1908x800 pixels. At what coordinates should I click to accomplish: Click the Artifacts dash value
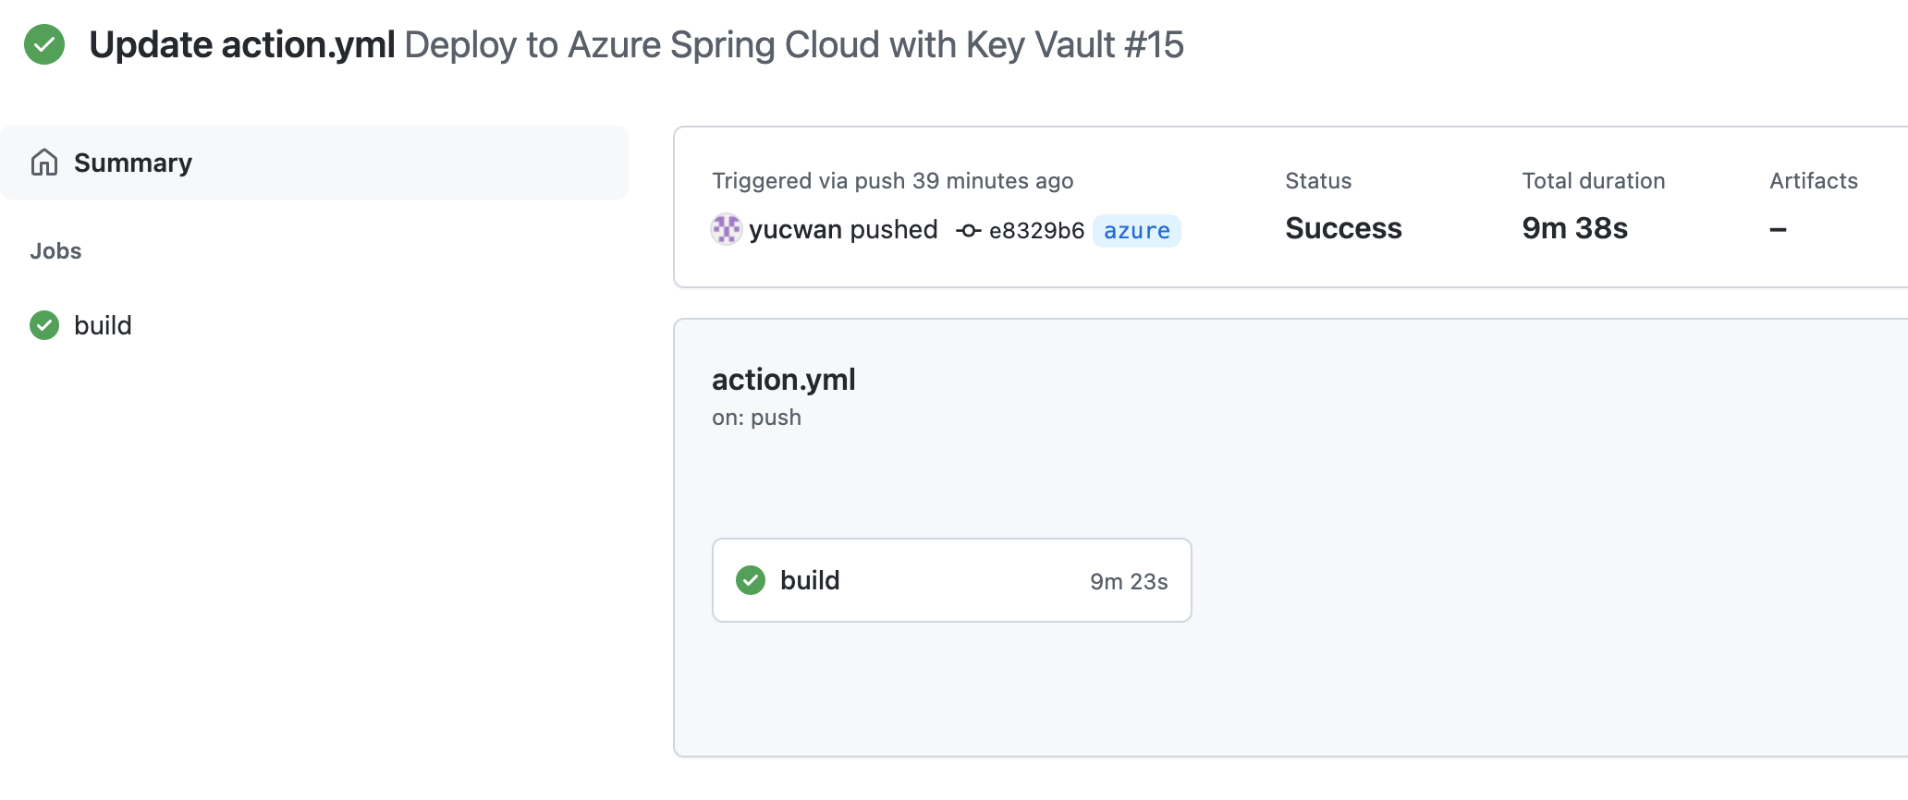point(1778,228)
